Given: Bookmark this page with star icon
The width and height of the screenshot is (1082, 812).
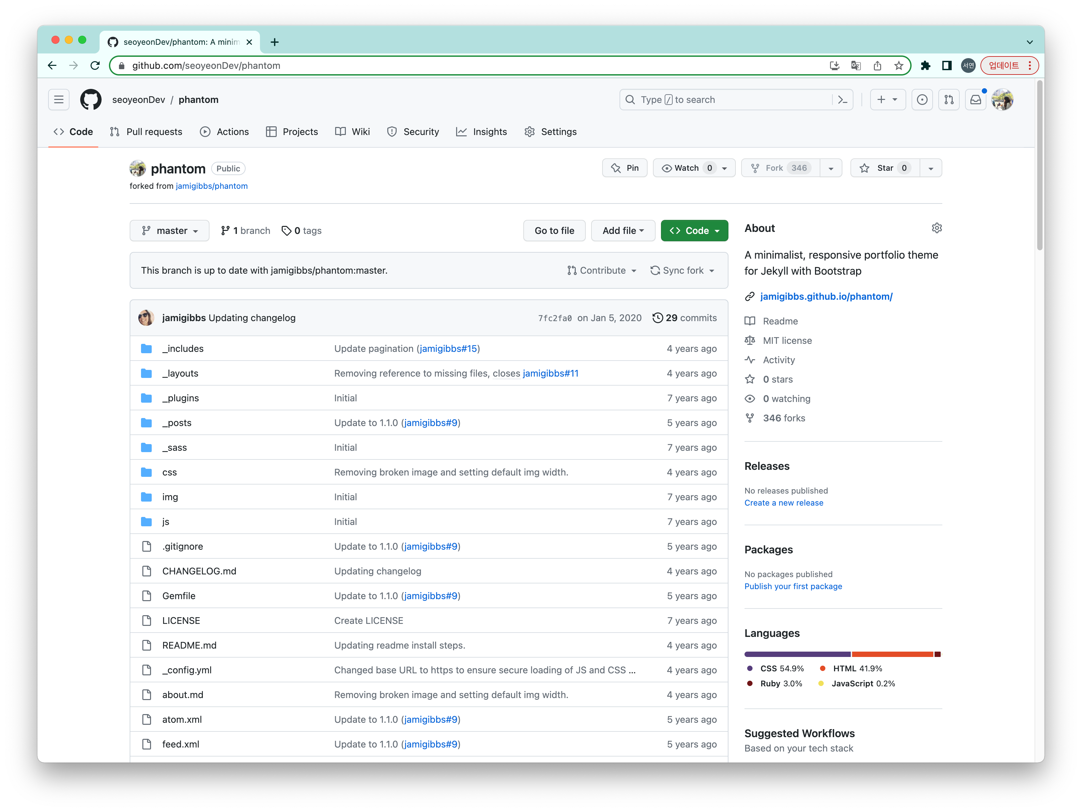Looking at the screenshot, I should (899, 65).
